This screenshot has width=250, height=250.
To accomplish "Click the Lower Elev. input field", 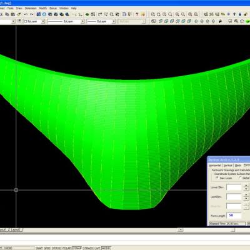I will [x=234, y=187].
